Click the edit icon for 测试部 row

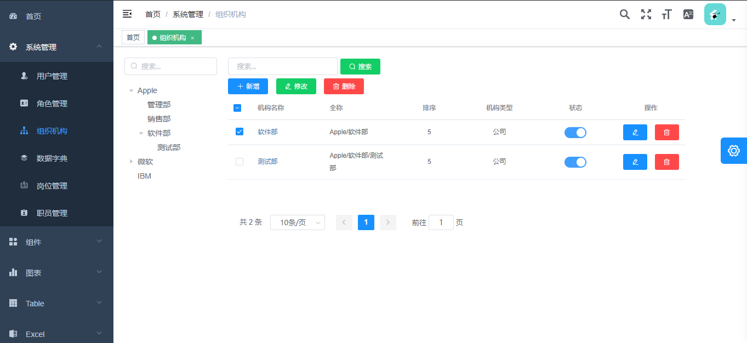coord(635,162)
